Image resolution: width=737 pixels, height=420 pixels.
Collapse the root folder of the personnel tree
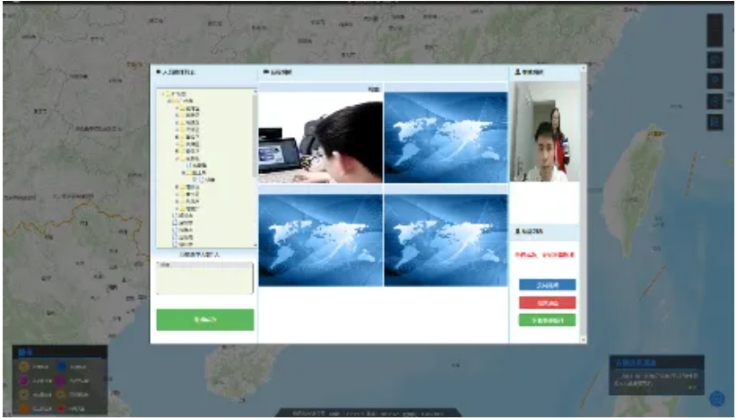click(x=162, y=93)
